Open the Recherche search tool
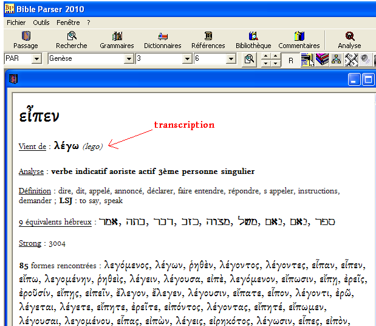 72,40
